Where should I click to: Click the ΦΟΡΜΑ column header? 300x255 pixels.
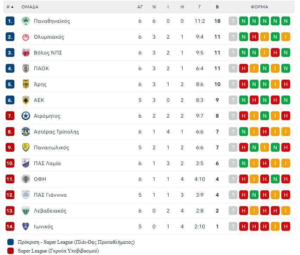259,7
